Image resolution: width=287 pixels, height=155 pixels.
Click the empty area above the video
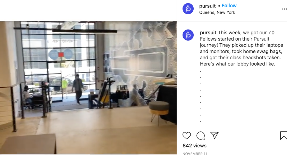click(88, 10)
